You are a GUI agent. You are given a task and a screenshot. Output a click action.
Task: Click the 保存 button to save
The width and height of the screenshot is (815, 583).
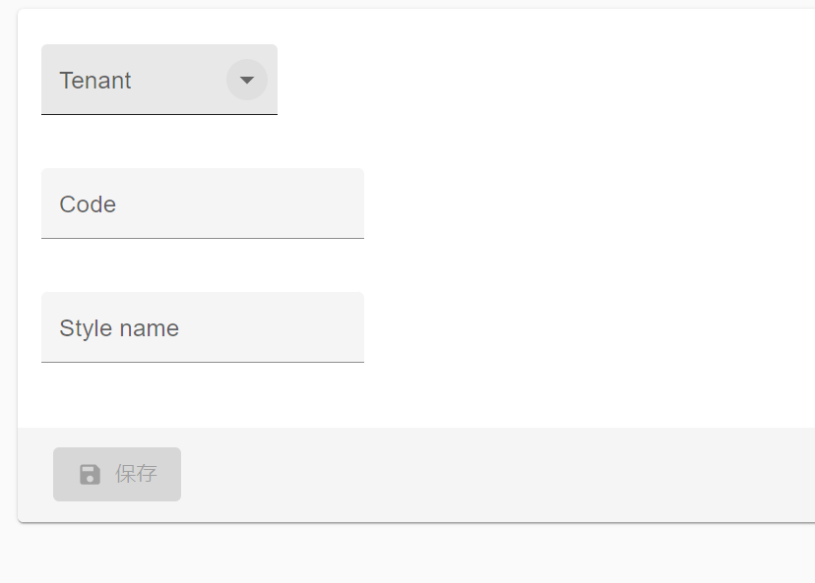[116, 474]
